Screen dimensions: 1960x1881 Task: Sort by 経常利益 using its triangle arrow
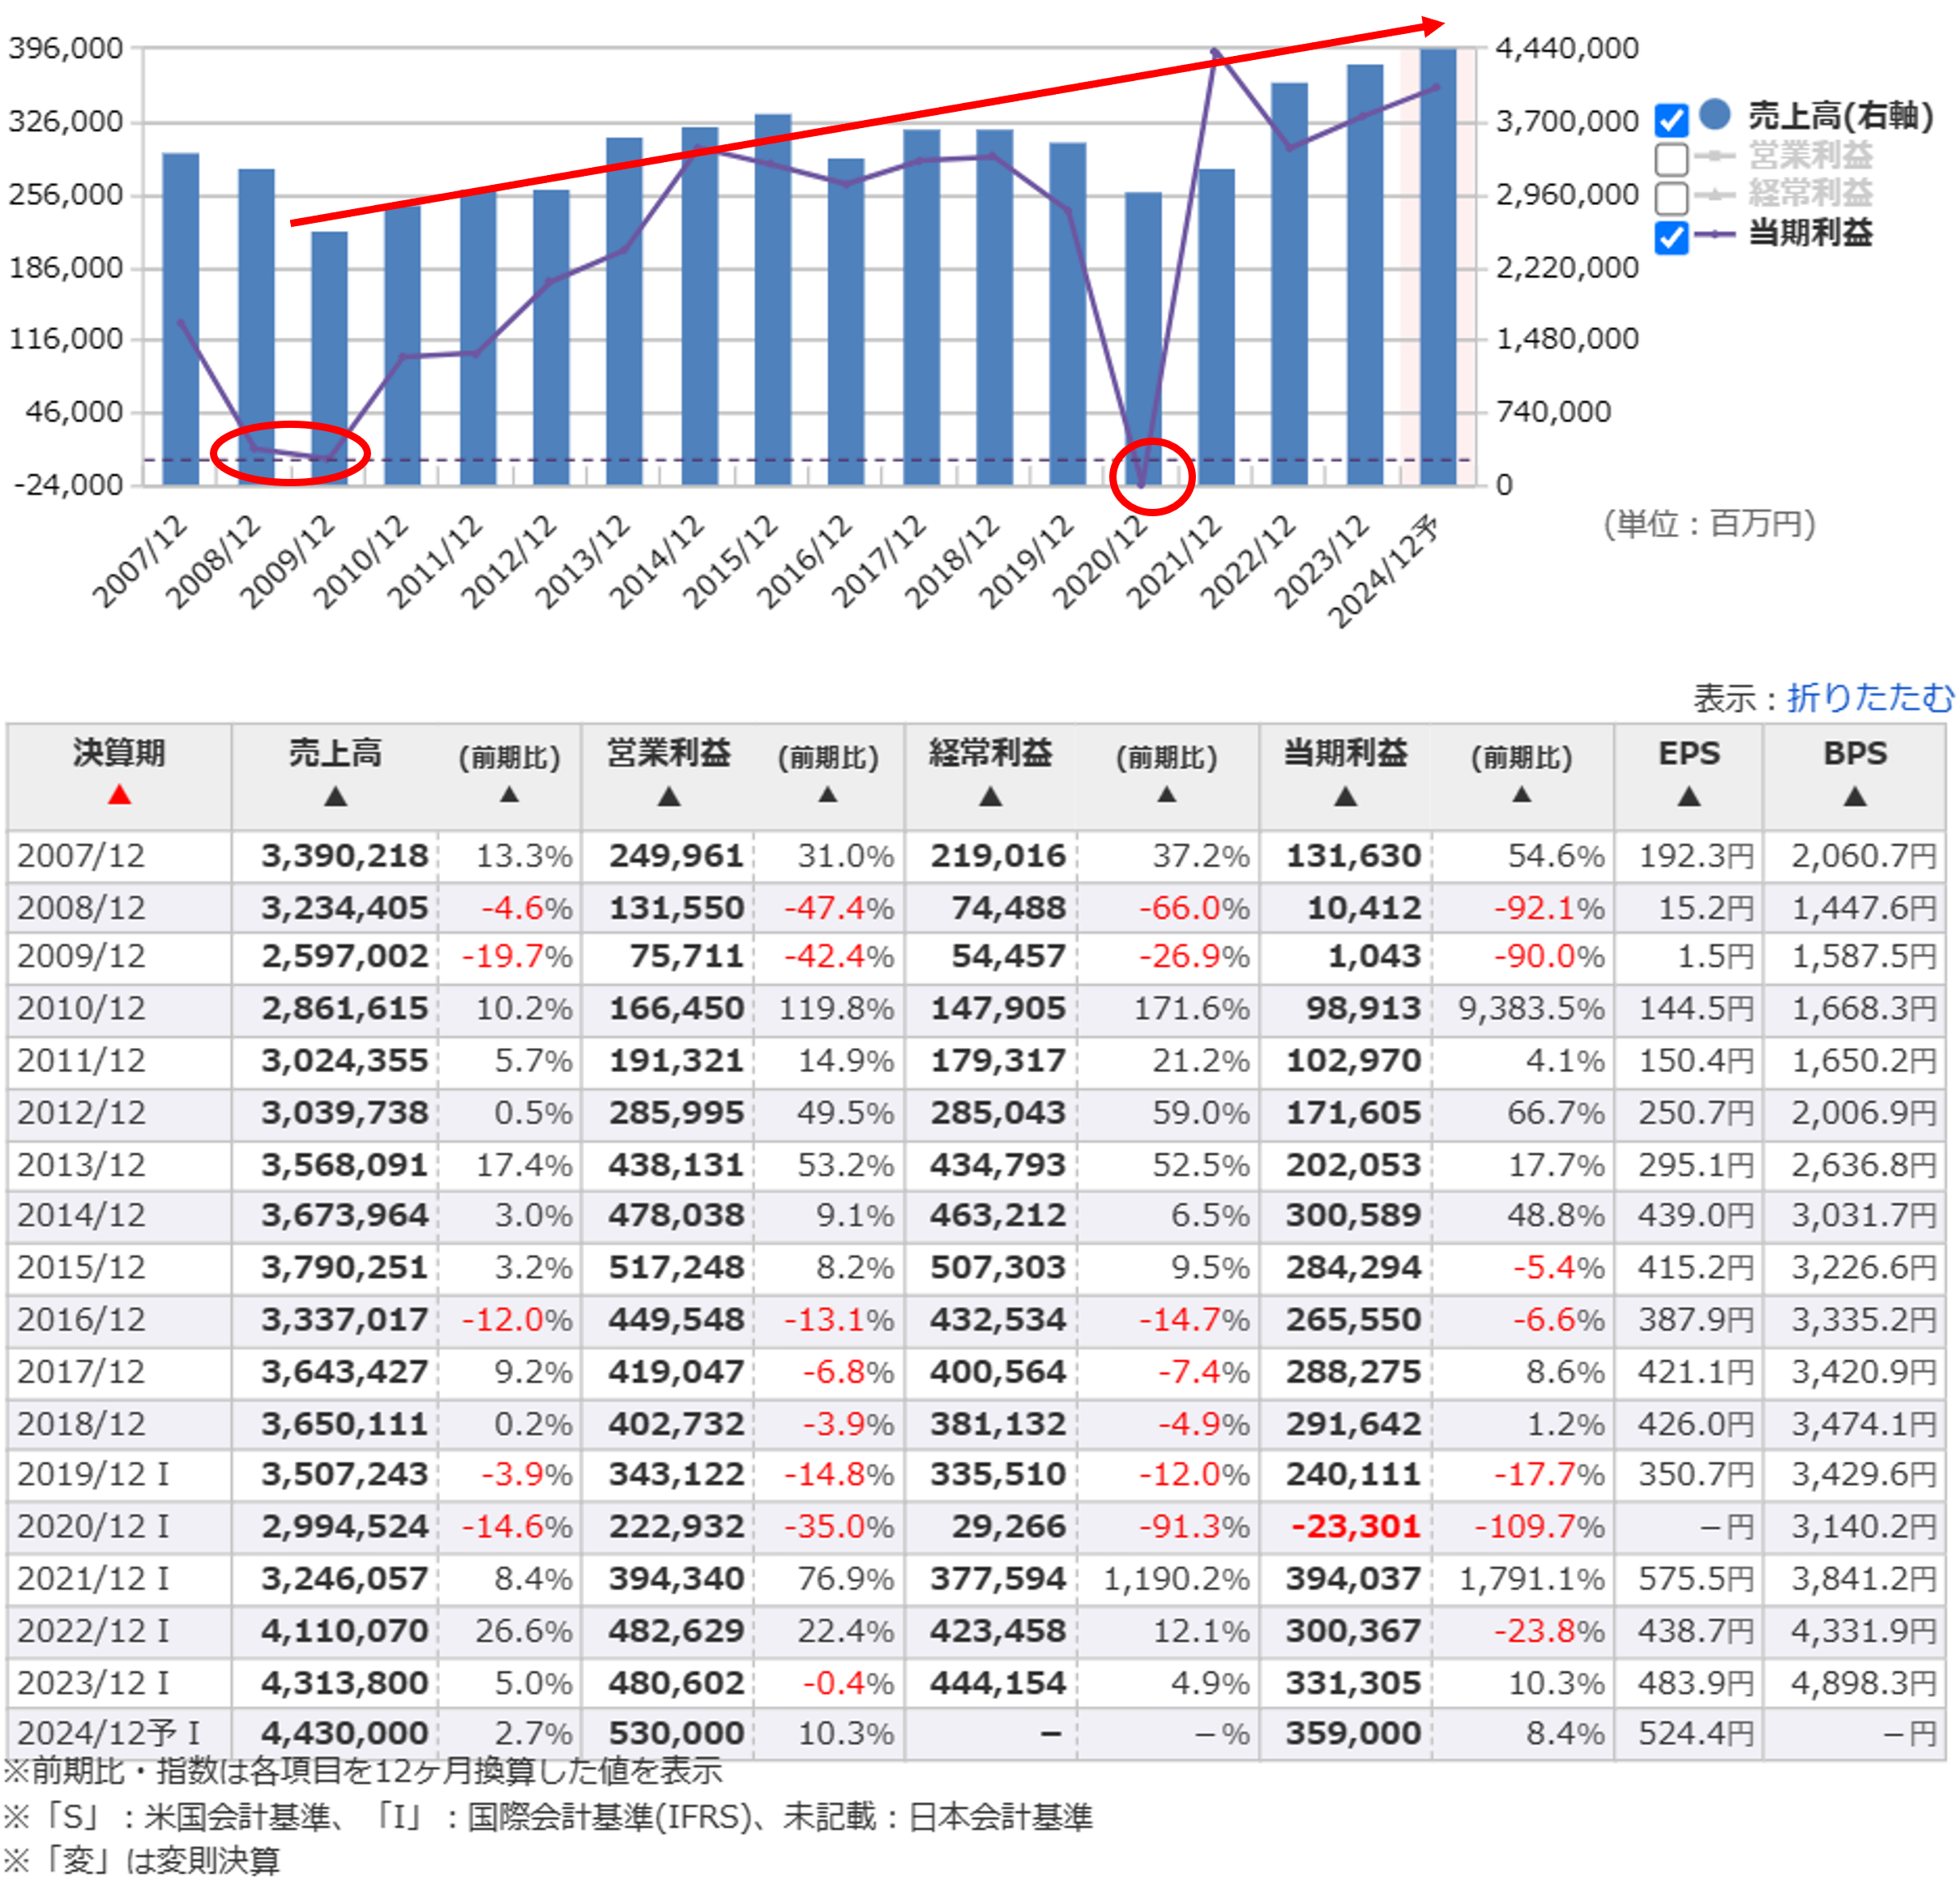990,797
